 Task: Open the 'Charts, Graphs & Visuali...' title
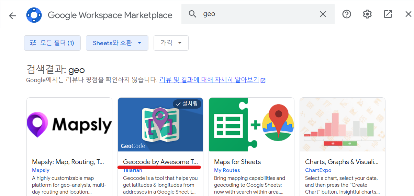click(342, 162)
